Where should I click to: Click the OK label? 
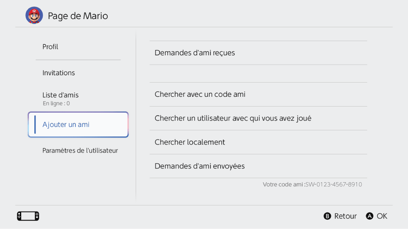[382, 216]
